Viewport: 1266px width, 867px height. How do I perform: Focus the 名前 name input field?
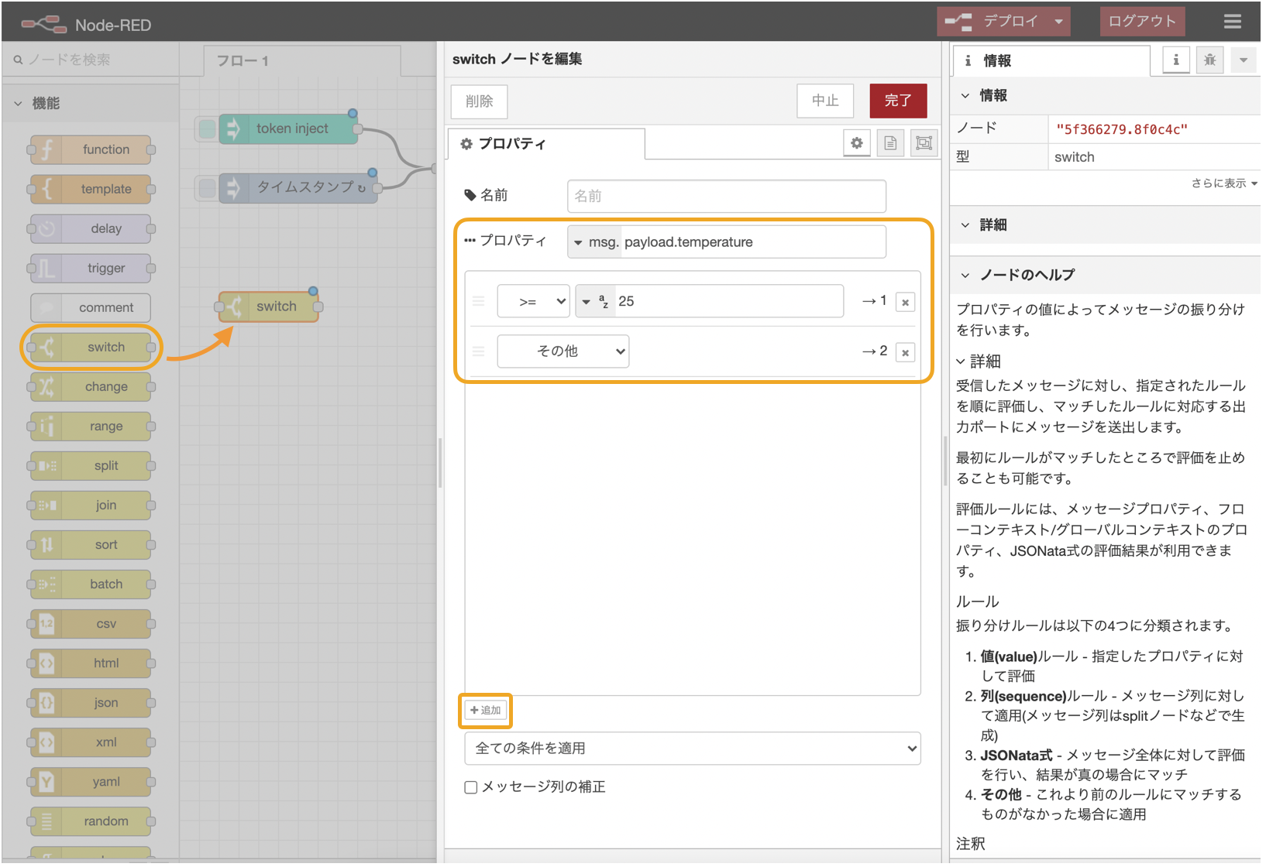pos(727,196)
